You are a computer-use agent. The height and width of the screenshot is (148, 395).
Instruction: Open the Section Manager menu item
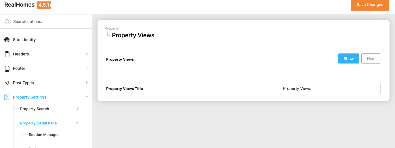(44, 134)
